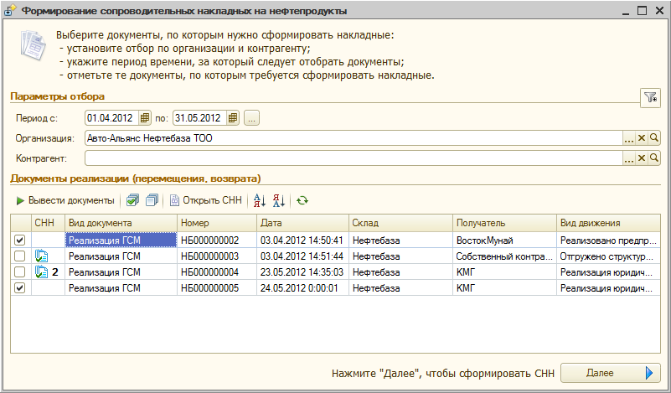
Task: Click Открыть СНН toolbar button
Action: pos(206,200)
